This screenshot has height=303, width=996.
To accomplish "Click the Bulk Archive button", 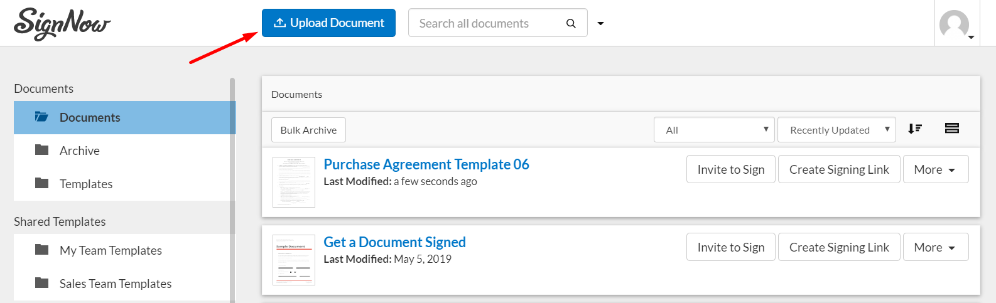I will click(308, 130).
